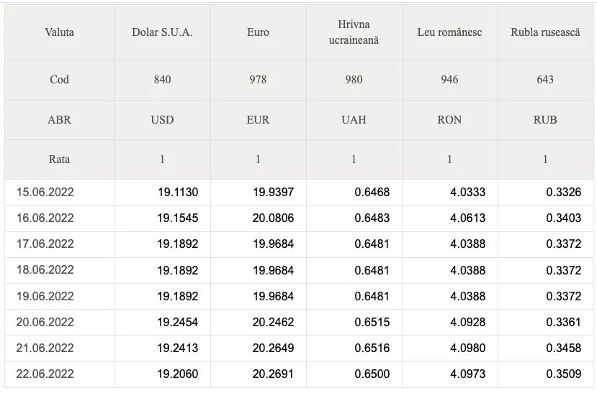The image size is (597, 393).
Task: Select the Euro column header
Action: 258,33
